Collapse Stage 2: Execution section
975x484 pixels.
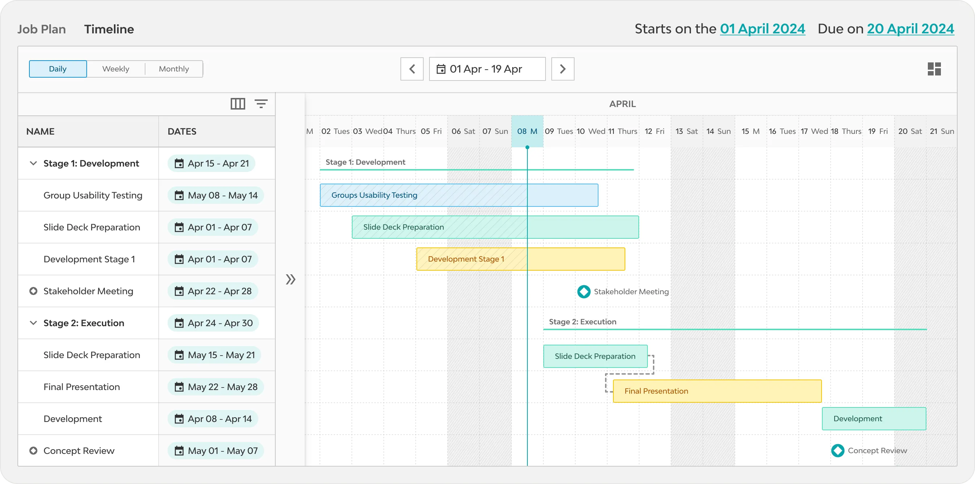coord(33,323)
